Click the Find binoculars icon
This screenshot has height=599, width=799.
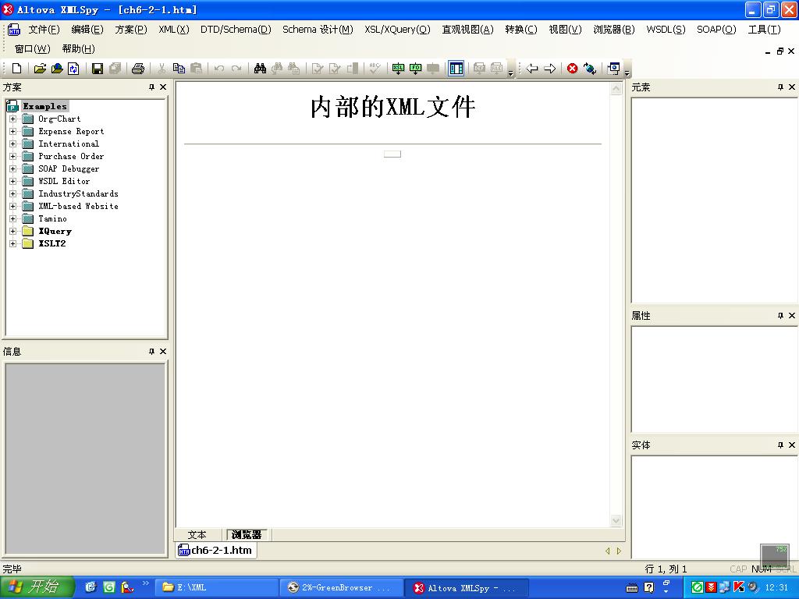click(261, 69)
